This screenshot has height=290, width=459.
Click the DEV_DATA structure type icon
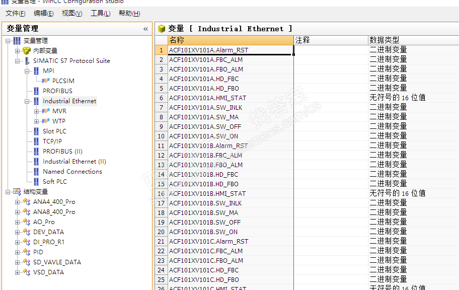pyautogui.click(x=27, y=232)
